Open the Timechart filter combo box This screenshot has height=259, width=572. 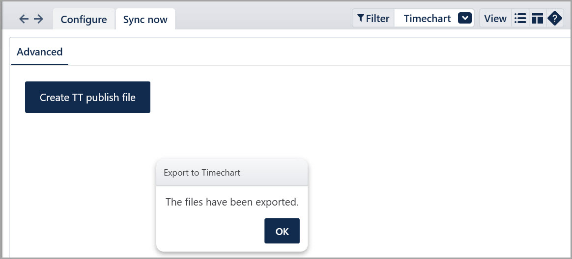[x=434, y=18]
